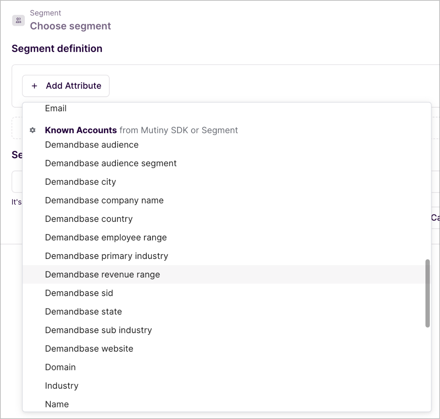The height and width of the screenshot is (419, 440).
Task: Select the Industry attribute
Action: [x=227, y=386]
